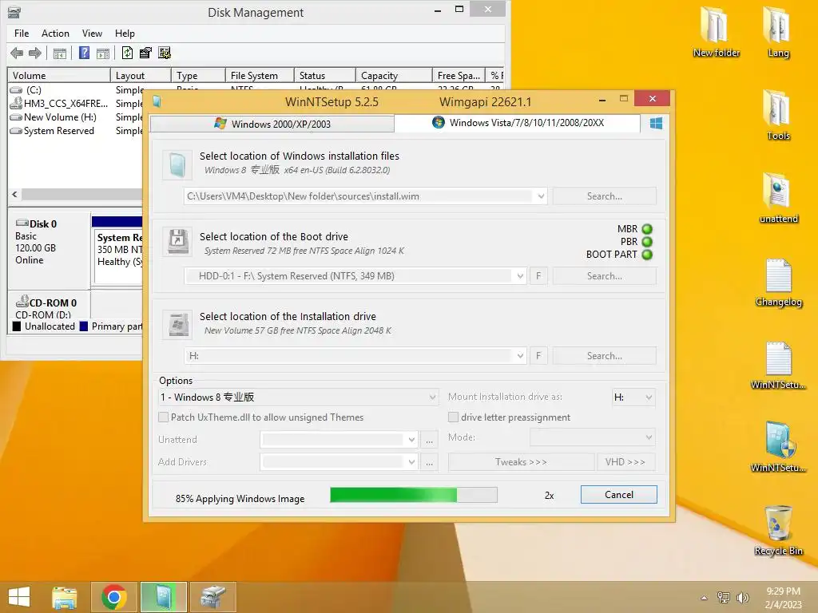Click the BOOT PART green status indicator
Viewport: 818px width, 613px height.
tap(647, 255)
